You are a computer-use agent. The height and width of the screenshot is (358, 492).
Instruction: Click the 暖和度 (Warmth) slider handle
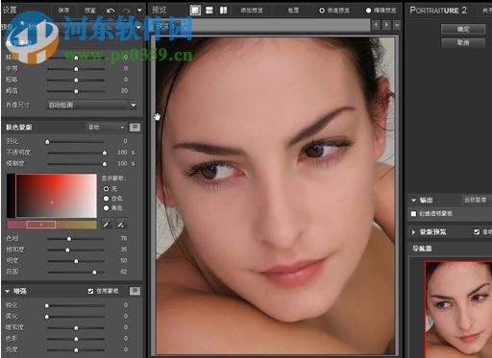(76, 327)
